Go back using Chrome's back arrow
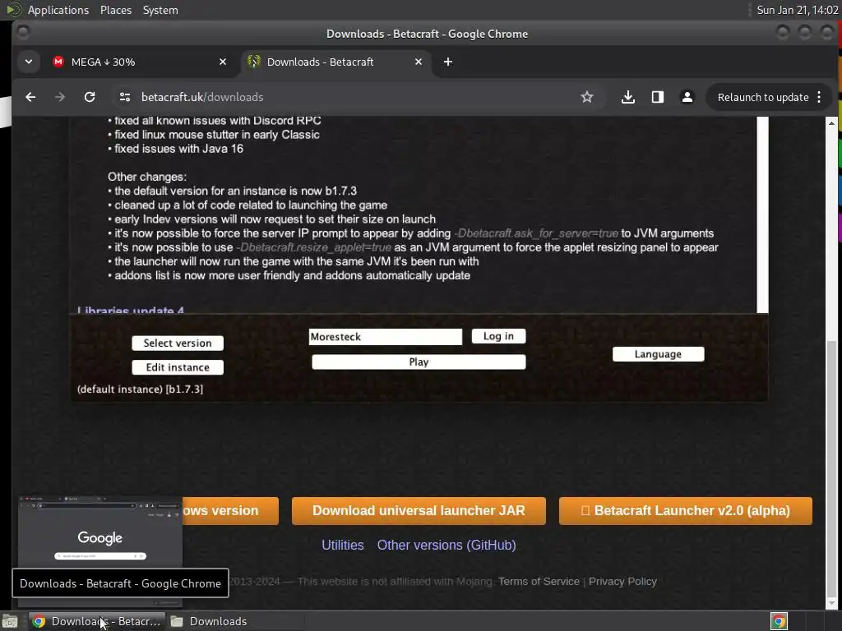Screen dimensions: 842x631 30,97
